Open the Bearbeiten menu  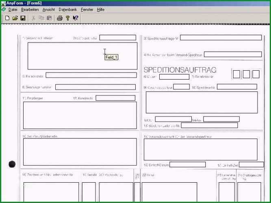click(30, 10)
